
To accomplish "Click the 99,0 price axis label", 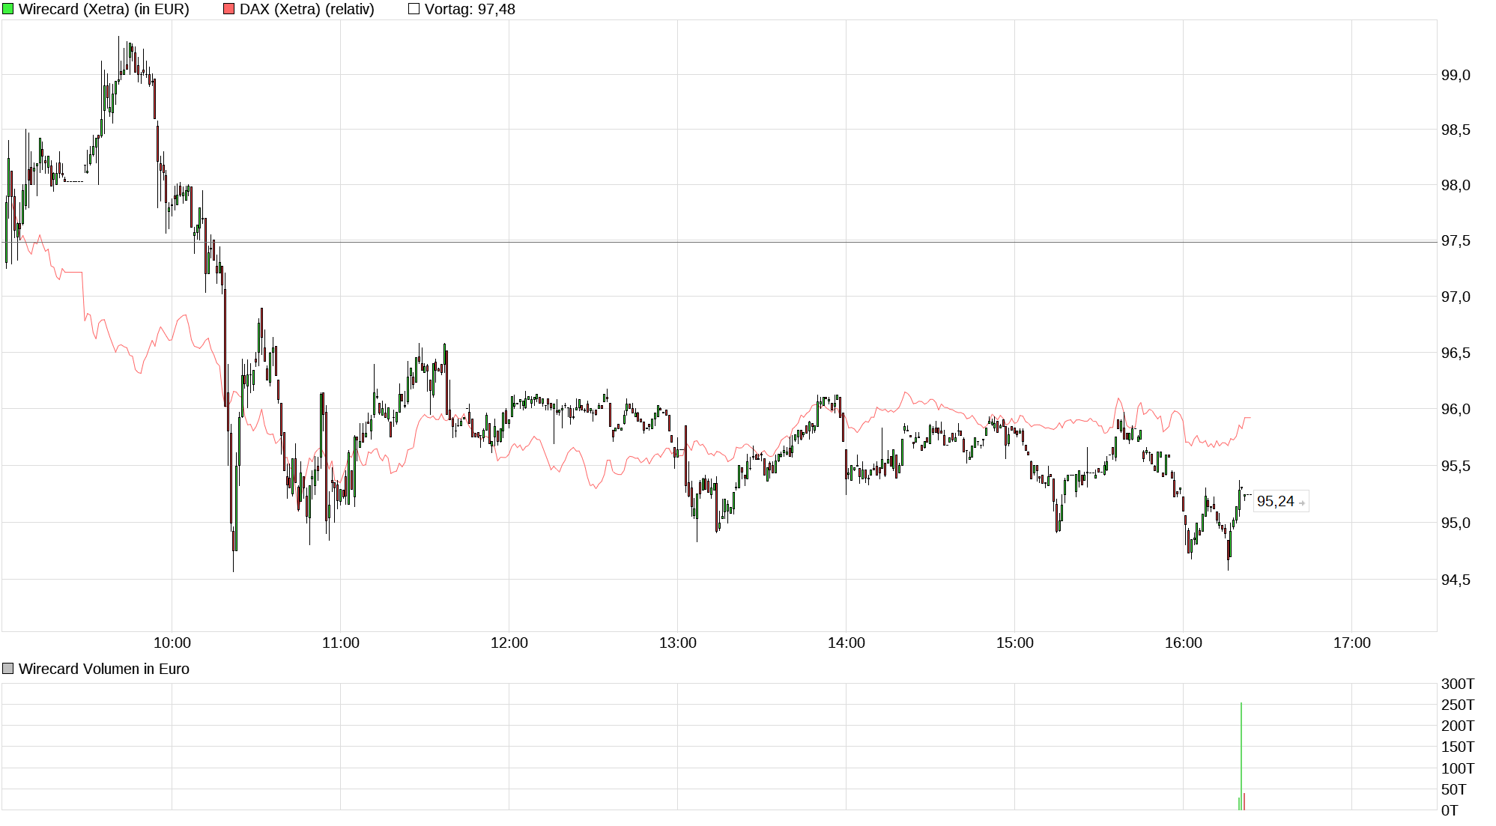I will tap(1456, 75).
